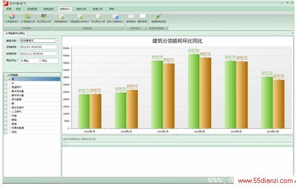296x187 pixels.
Task: Click the 2010年8月 green bar
Action: click(194, 91)
